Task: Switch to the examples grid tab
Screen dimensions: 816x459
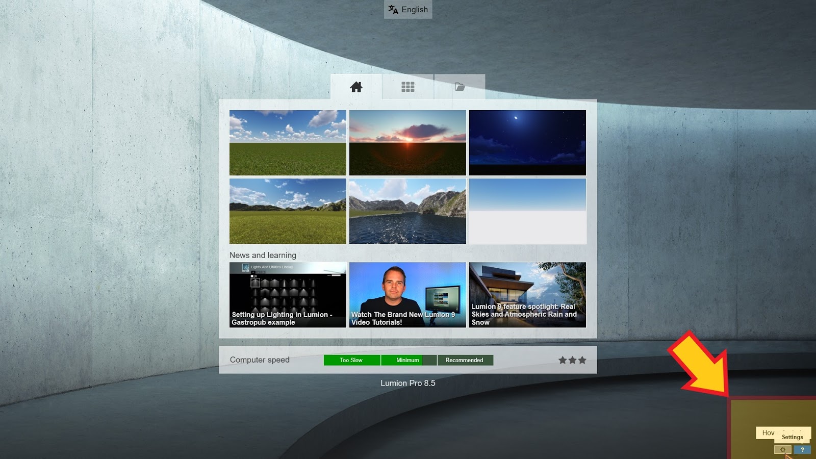Action: point(408,87)
